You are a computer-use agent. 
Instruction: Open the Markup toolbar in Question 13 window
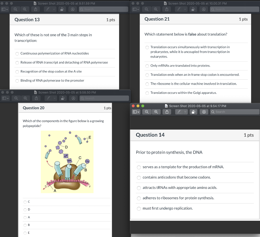tap(73, 9)
